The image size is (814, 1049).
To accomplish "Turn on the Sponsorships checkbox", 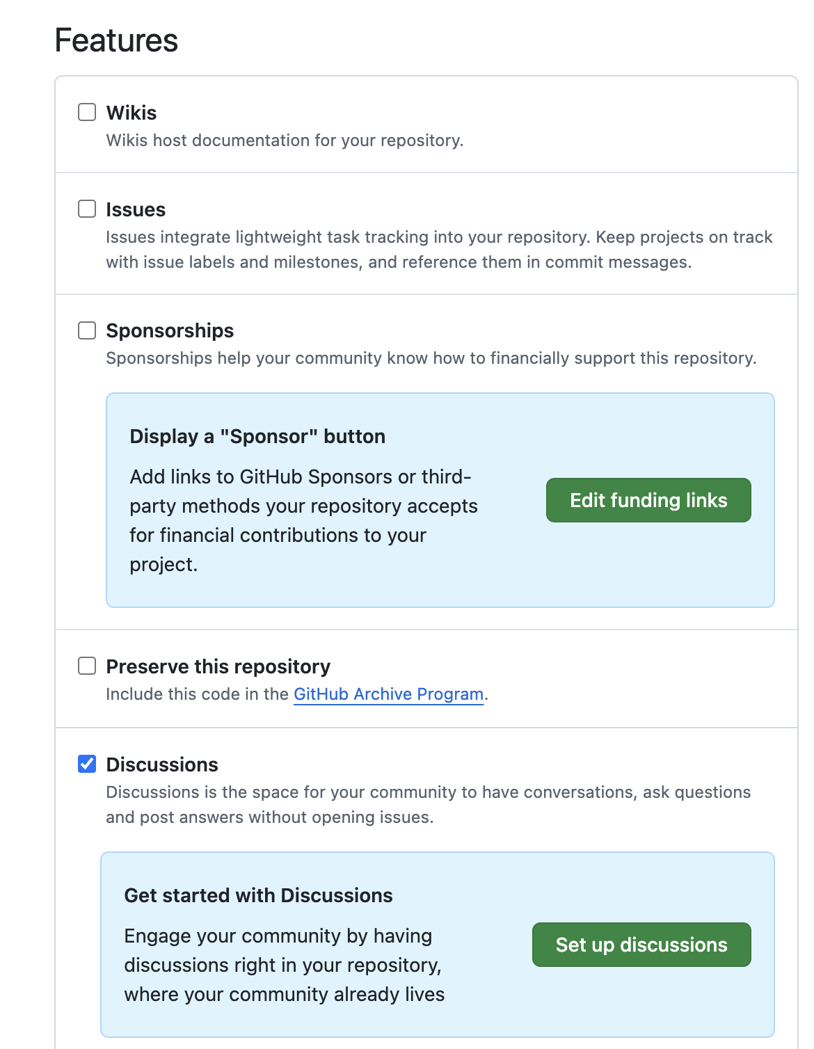I will (x=87, y=330).
